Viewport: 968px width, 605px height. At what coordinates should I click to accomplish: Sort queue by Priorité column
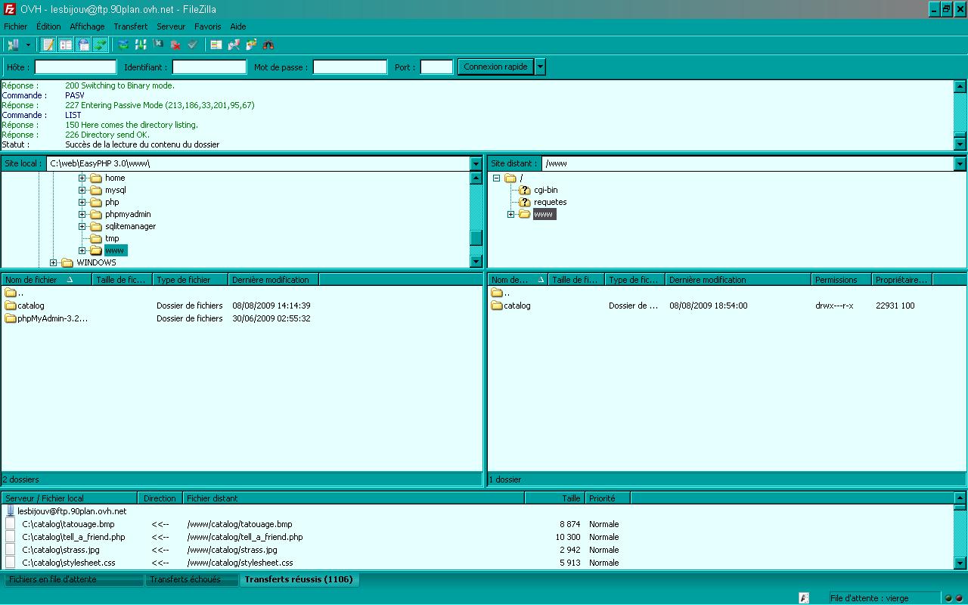click(608, 498)
